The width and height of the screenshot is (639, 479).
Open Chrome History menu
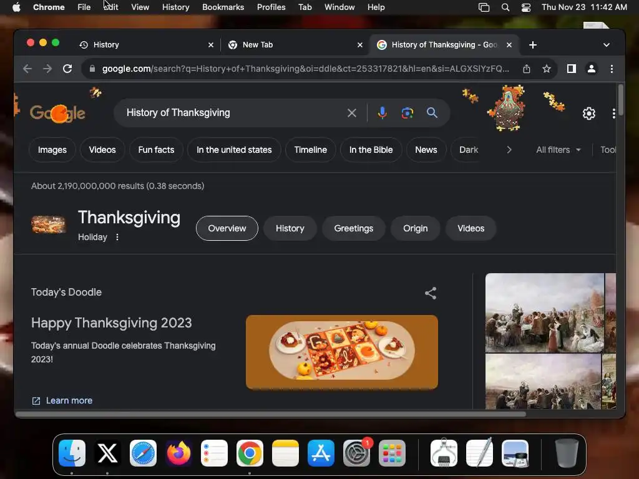coord(175,7)
